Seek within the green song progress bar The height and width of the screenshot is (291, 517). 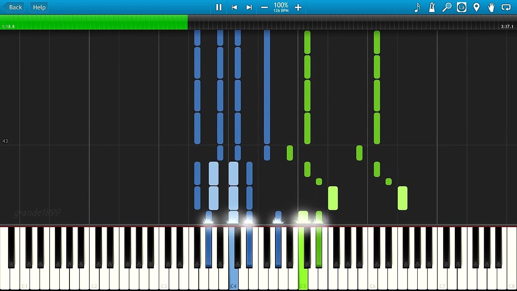click(x=94, y=22)
